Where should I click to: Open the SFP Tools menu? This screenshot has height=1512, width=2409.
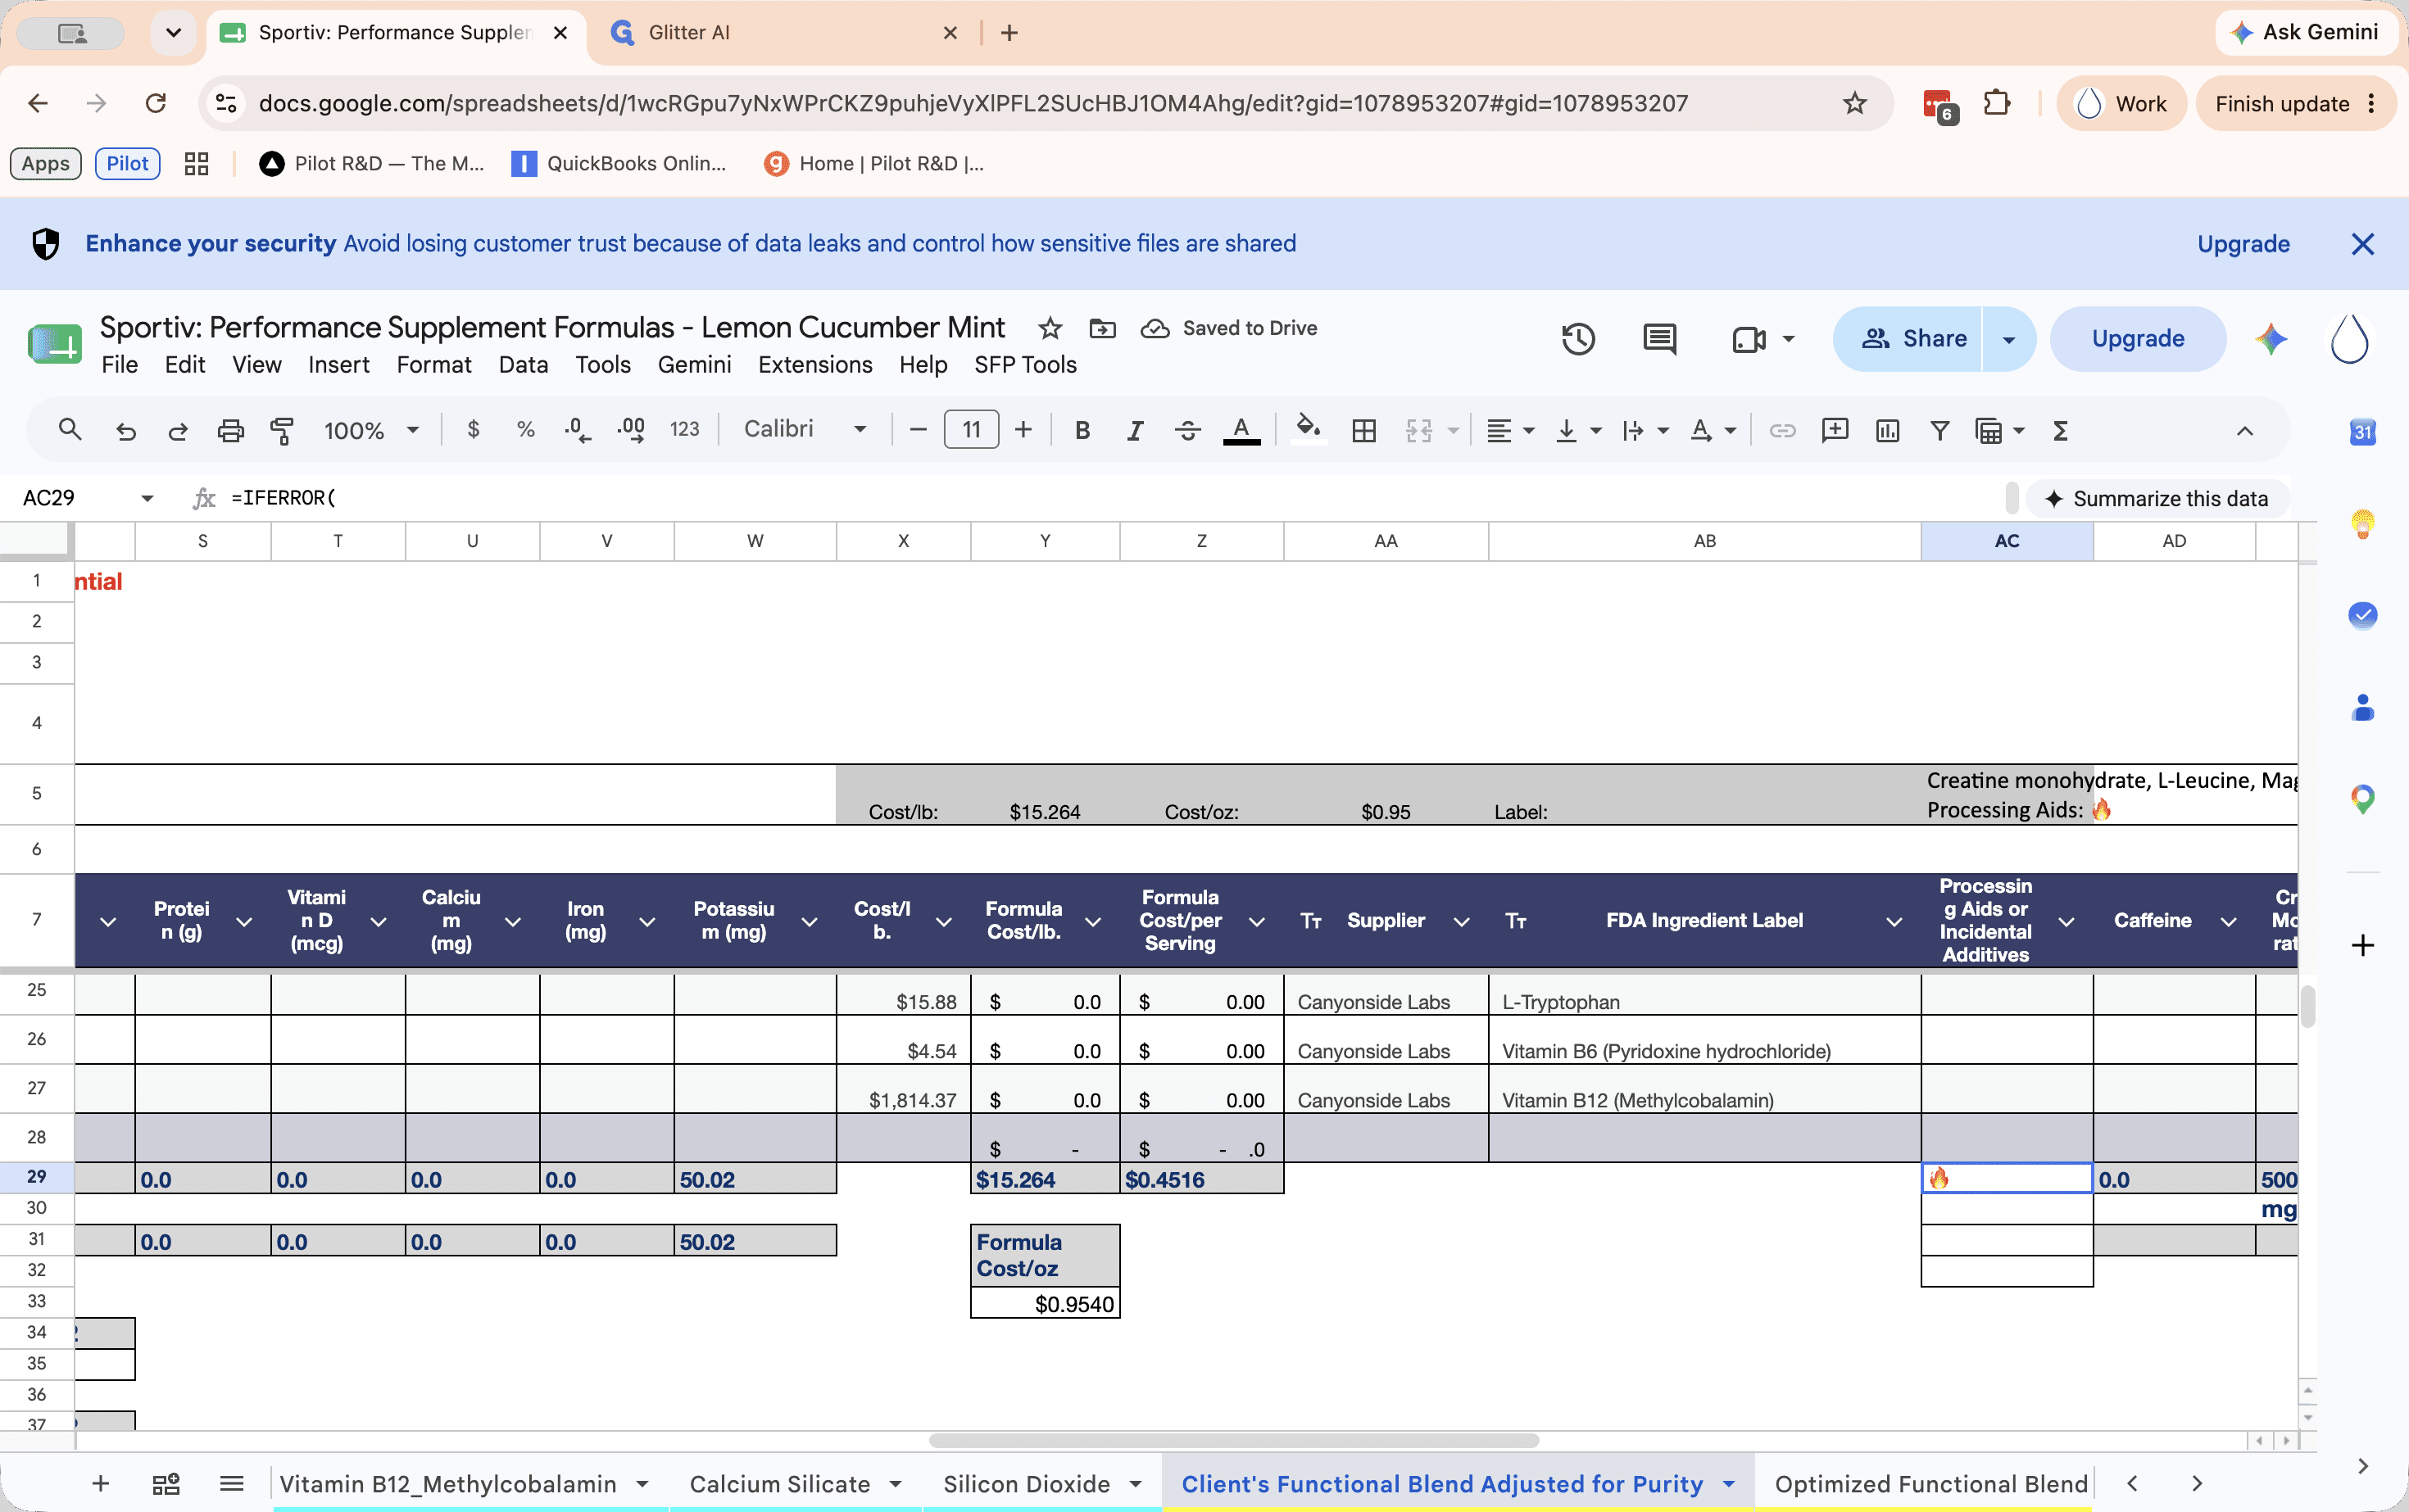click(x=1024, y=365)
